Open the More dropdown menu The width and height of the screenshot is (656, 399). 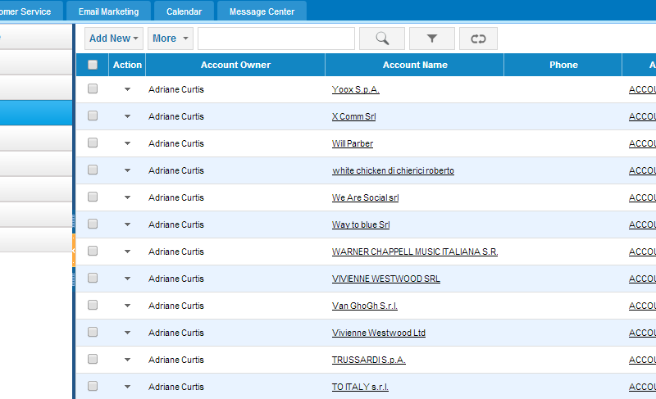(171, 39)
